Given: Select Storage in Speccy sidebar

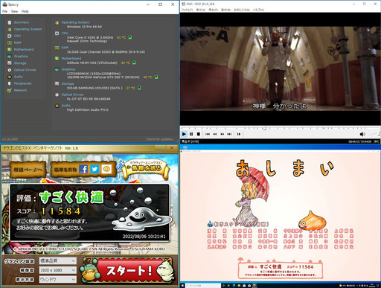Looking at the screenshot, I should [x=20, y=63].
